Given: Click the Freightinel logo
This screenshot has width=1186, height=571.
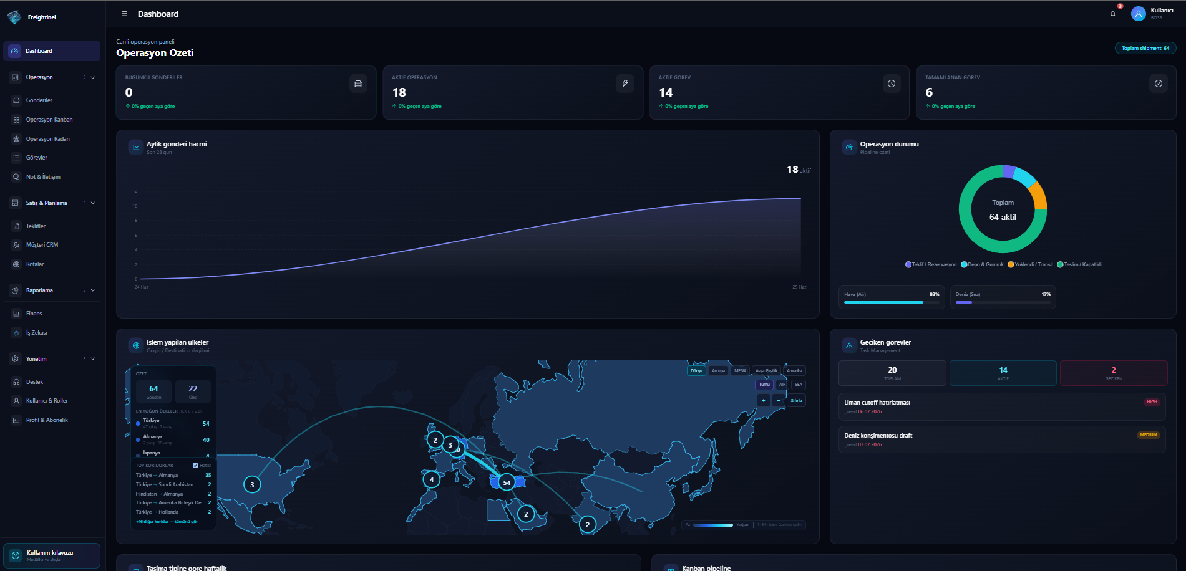Looking at the screenshot, I should pos(14,17).
